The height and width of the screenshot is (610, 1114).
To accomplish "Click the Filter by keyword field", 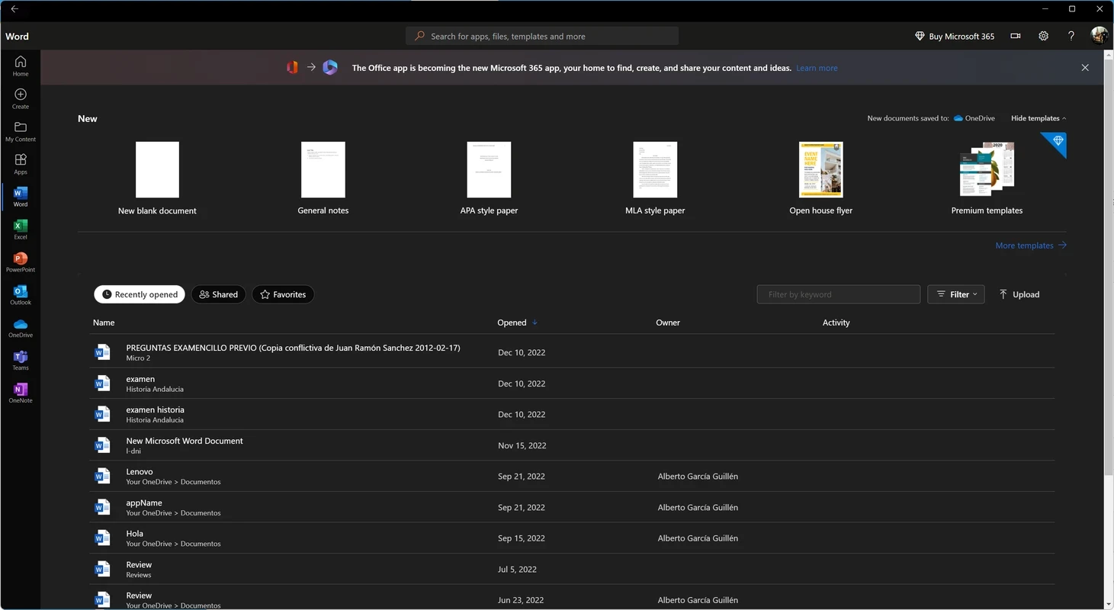I will (x=838, y=294).
